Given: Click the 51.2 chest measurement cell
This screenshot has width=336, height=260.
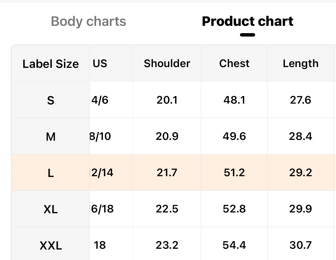Looking at the screenshot, I should [234, 173].
